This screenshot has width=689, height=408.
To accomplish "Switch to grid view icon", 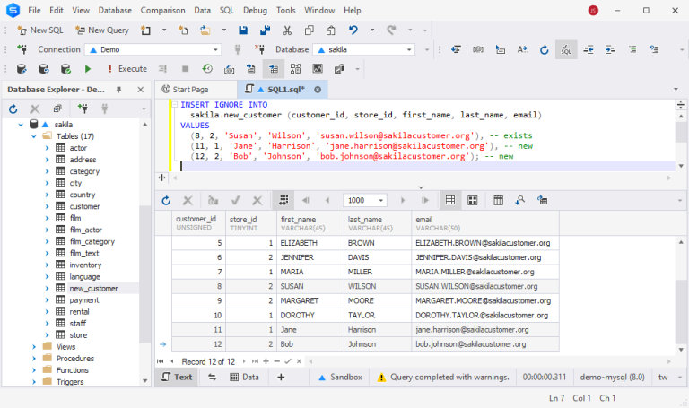I will click(450, 201).
